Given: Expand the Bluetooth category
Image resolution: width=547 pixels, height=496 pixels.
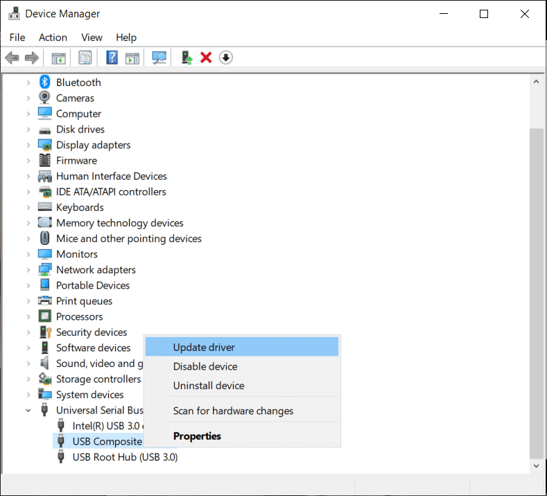Looking at the screenshot, I should tap(28, 83).
